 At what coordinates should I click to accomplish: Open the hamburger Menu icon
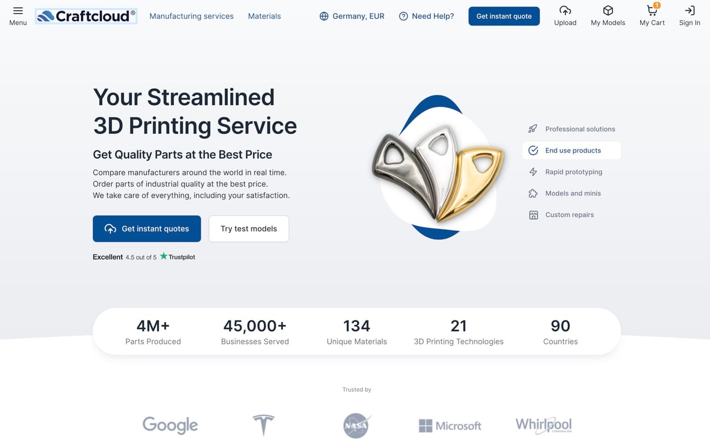point(18,11)
